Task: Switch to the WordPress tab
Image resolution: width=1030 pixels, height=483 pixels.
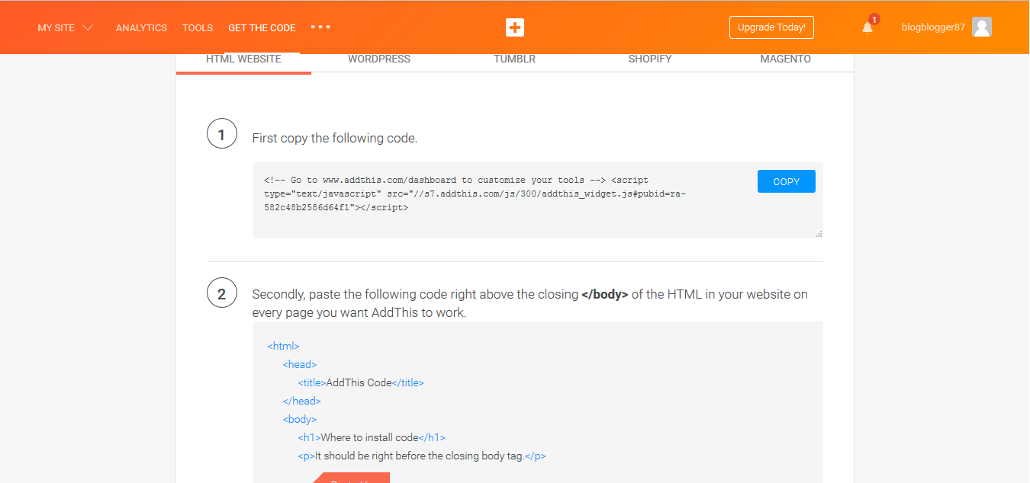Action: tap(379, 59)
